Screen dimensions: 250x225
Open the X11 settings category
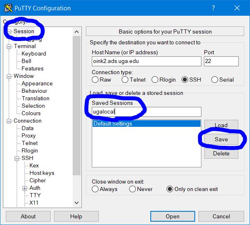pyautogui.click(x=34, y=203)
